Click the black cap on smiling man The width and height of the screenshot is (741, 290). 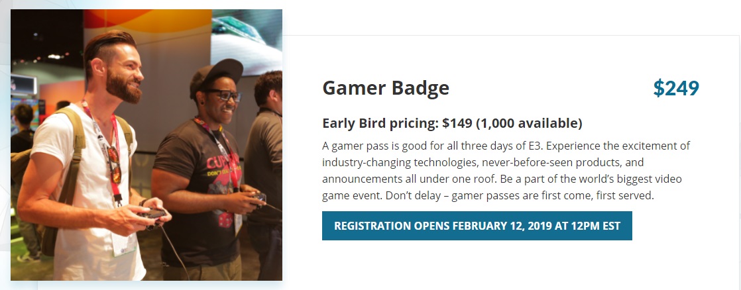click(216, 75)
